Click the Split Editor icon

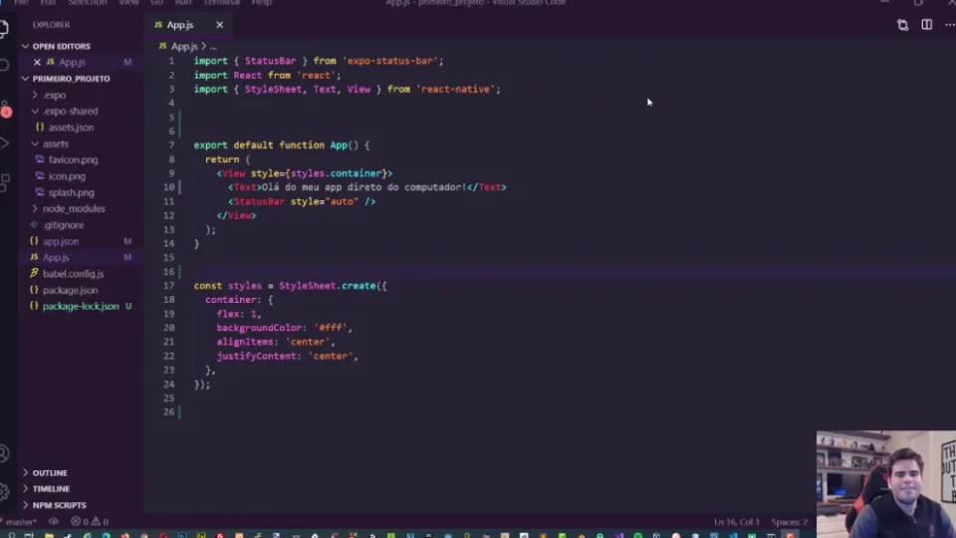(927, 25)
